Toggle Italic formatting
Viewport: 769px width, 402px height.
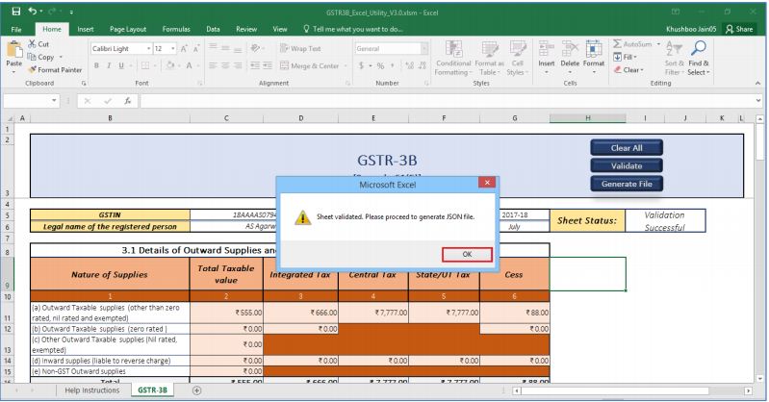[109, 65]
